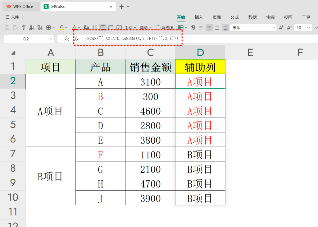Switch to the 审阅 ribbon tab
Screen dimensions: 318x227
tap(270, 17)
